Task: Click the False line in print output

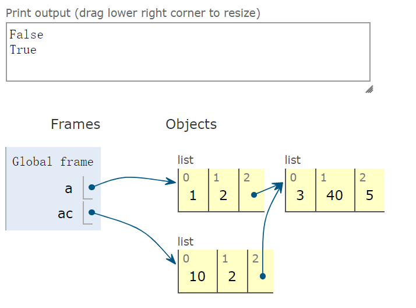Action: tap(27, 35)
